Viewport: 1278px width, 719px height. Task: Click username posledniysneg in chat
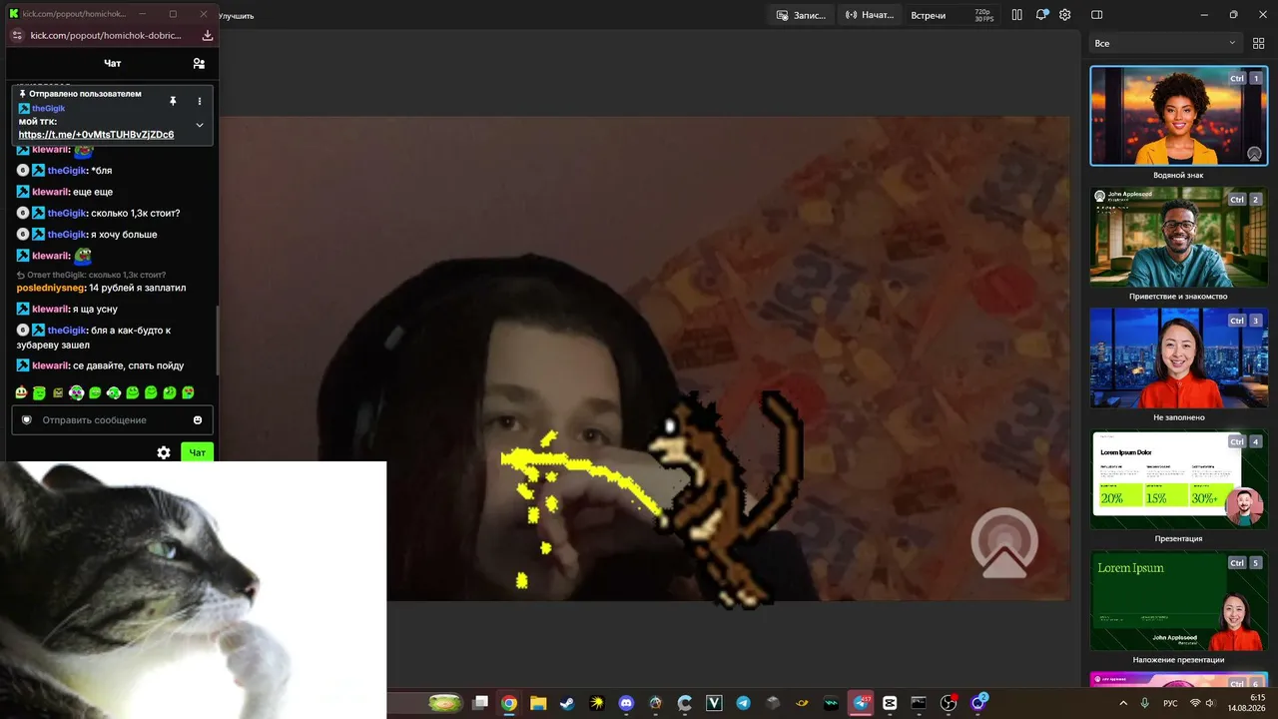tap(51, 288)
